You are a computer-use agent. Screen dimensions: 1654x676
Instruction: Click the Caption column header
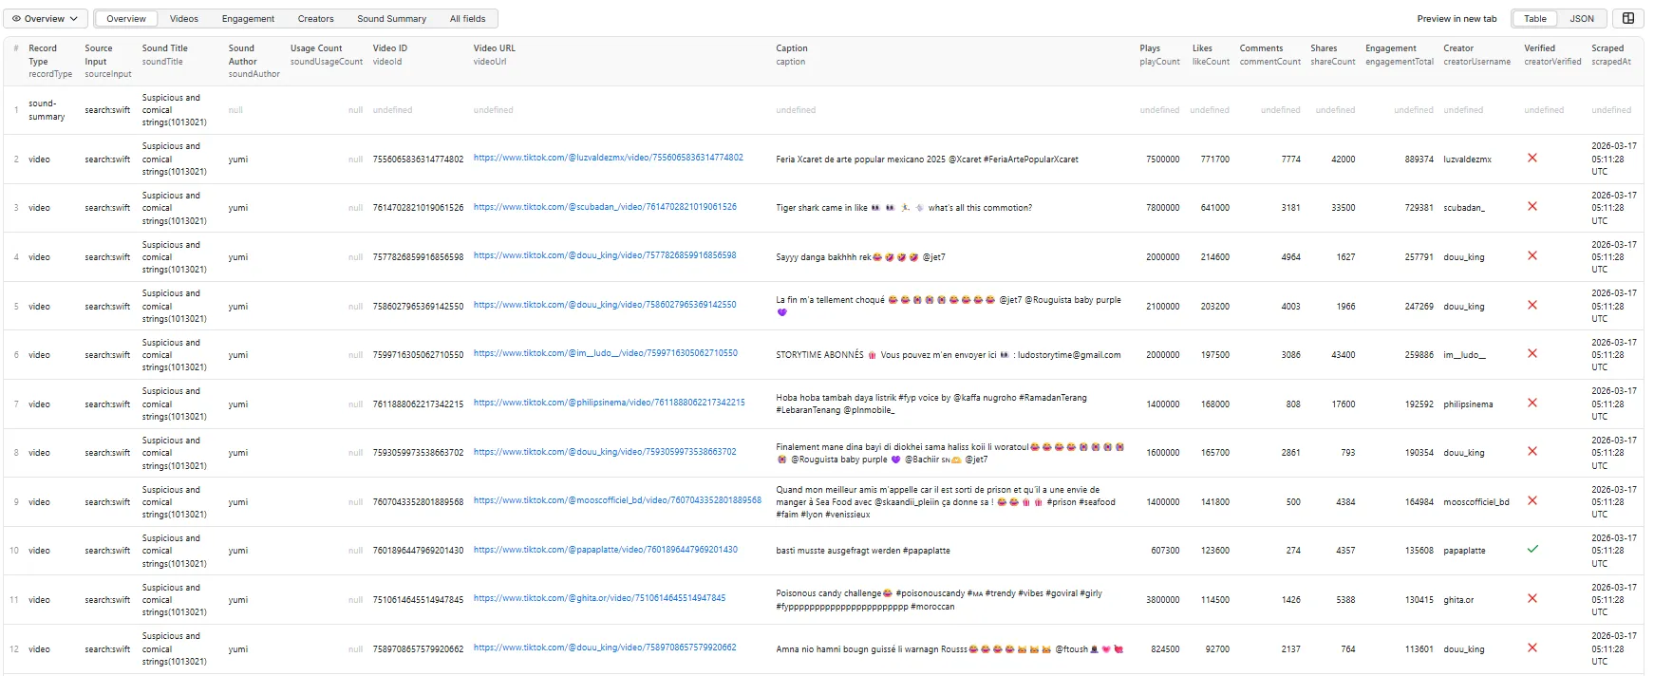[x=791, y=55]
